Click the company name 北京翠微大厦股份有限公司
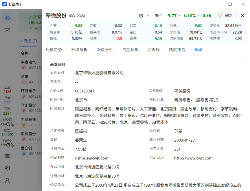 99,73
